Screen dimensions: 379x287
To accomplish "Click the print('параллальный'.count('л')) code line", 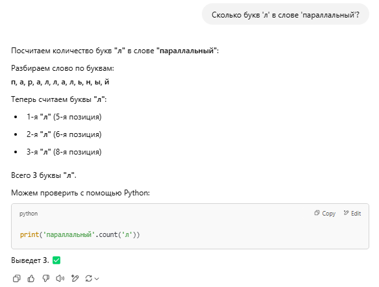I will (80, 234).
